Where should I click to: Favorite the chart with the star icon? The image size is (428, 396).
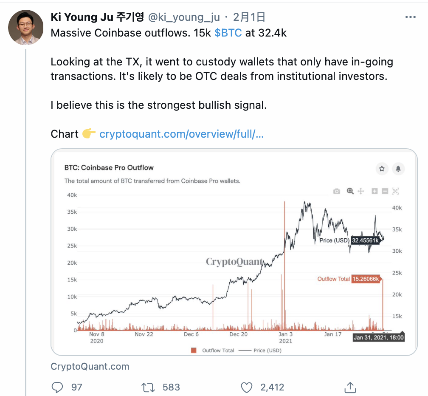point(382,169)
